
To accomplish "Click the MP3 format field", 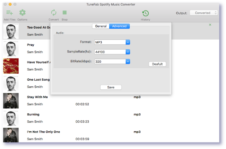I will (x=110, y=42).
